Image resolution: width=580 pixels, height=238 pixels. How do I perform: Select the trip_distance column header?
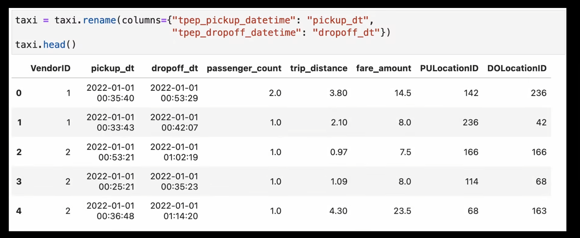point(319,68)
